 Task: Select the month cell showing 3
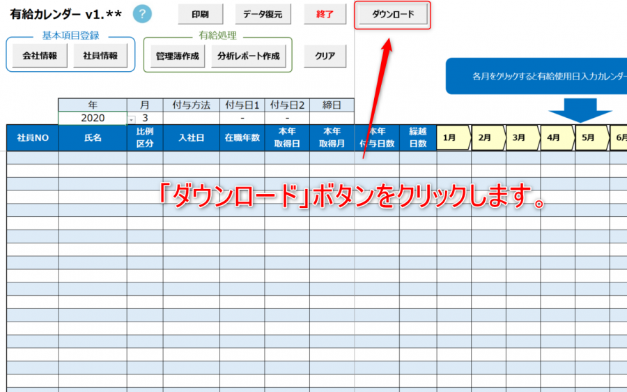(x=145, y=118)
